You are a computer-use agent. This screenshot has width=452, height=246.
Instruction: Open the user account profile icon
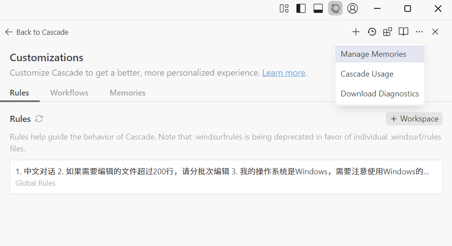coord(352,8)
